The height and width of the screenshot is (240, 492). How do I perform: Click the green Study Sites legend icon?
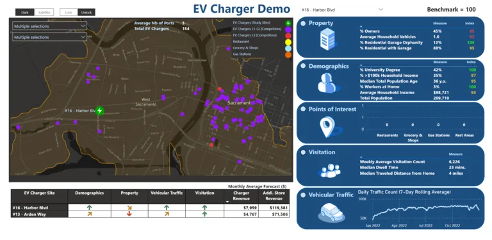pyautogui.click(x=288, y=23)
